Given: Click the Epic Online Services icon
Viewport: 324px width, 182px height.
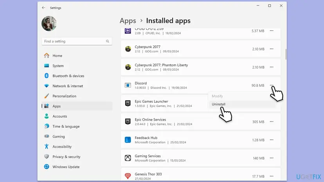Looking at the screenshot, I should (x=128, y=121).
